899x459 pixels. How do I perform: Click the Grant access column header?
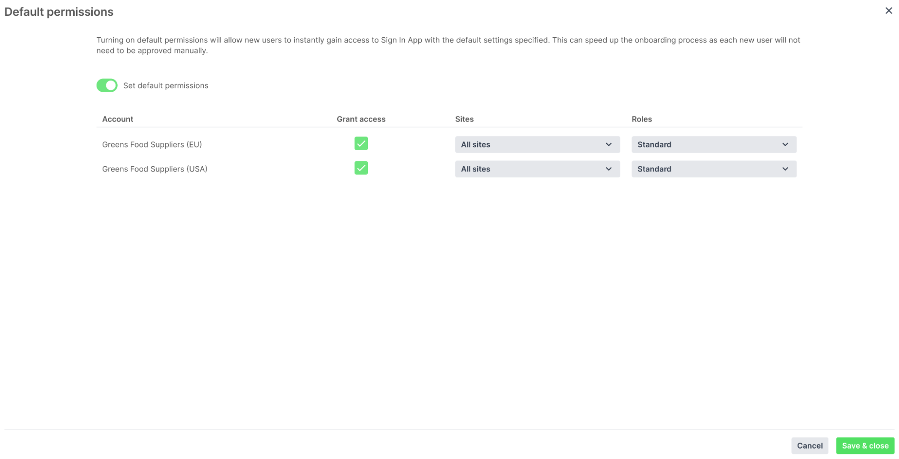(361, 119)
